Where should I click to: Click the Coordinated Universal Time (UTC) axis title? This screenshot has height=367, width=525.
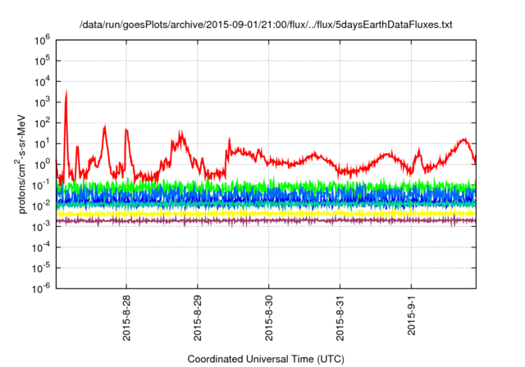(x=266, y=359)
